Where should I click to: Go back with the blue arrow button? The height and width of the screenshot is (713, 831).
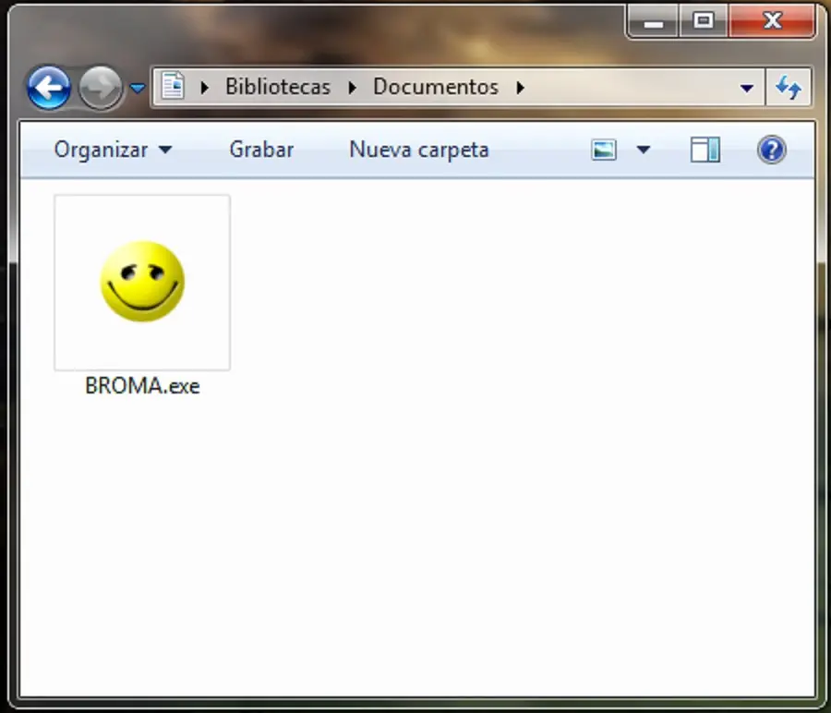[x=48, y=88]
